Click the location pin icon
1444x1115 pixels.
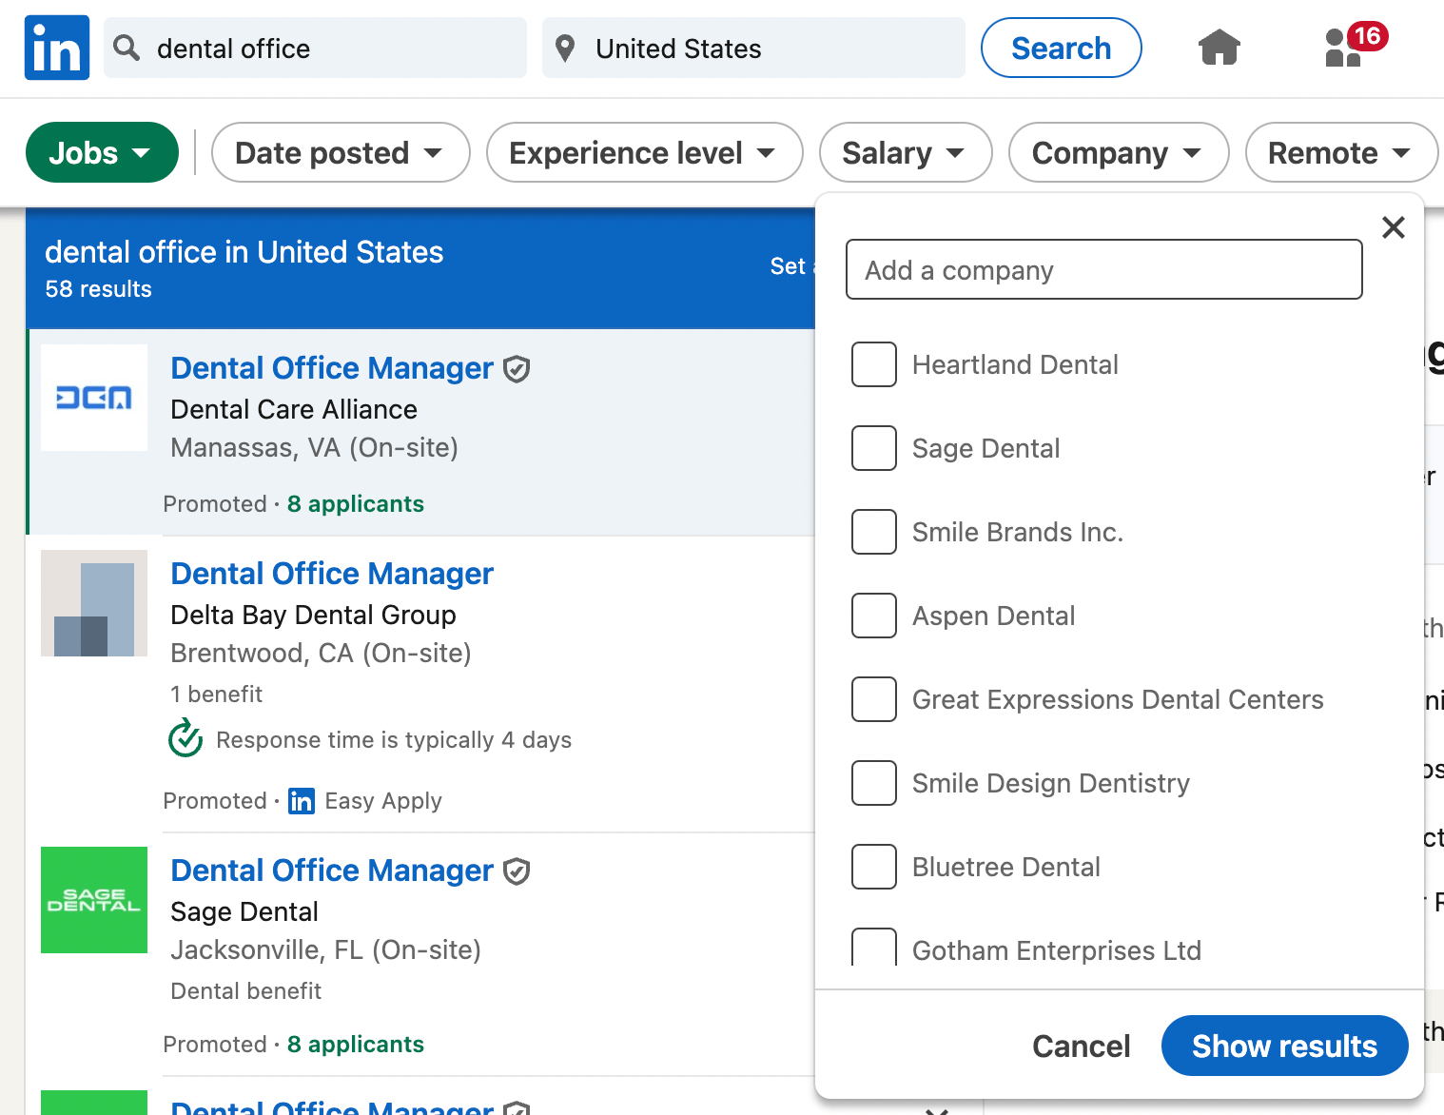(x=565, y=48)
